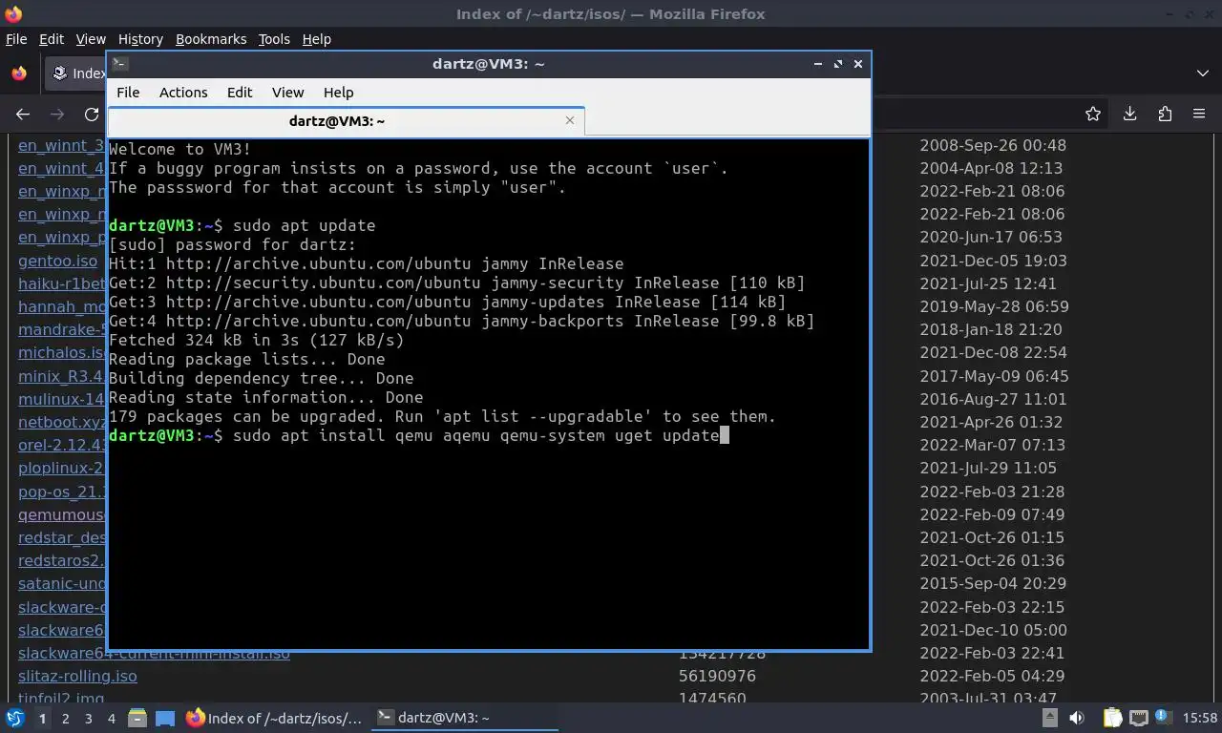Maximize the terminal window
This screenshot has height=733, width=1222.
837,64
